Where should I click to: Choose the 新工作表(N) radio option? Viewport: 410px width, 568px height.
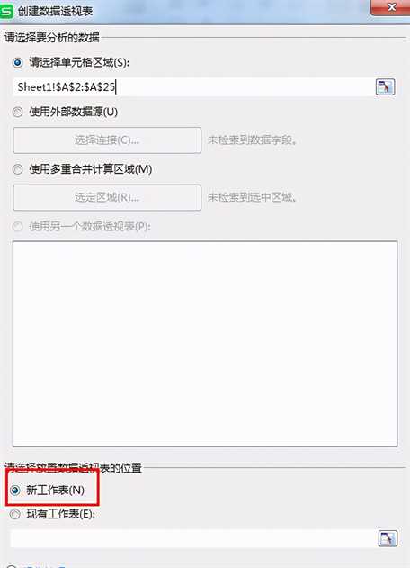15,491
